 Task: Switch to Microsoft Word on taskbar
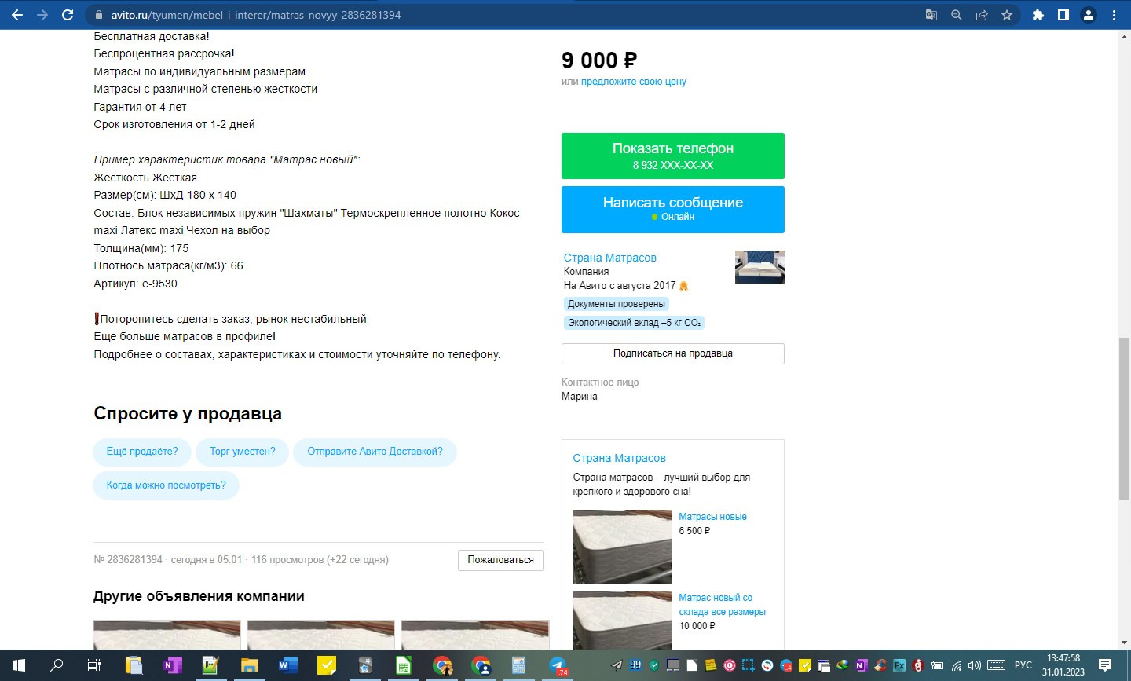[x=287, y=665]
